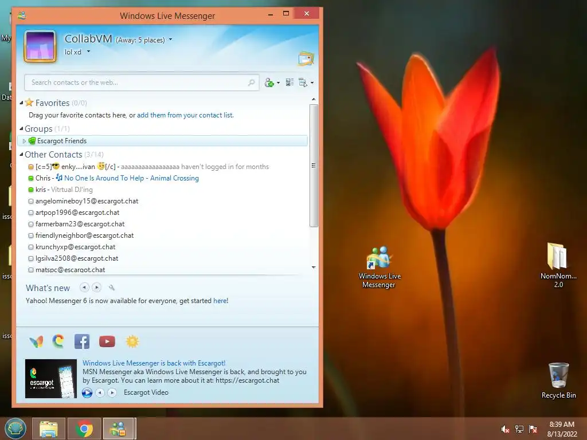
Task: Collapse the Groups section
Action: (x=22, y=129)
